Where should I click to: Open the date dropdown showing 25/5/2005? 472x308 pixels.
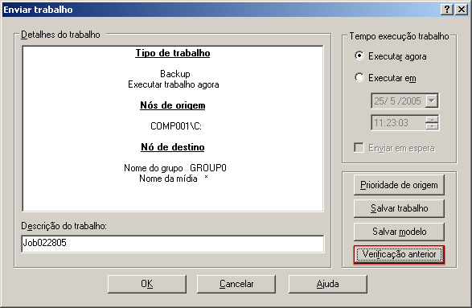click(431, 101)
